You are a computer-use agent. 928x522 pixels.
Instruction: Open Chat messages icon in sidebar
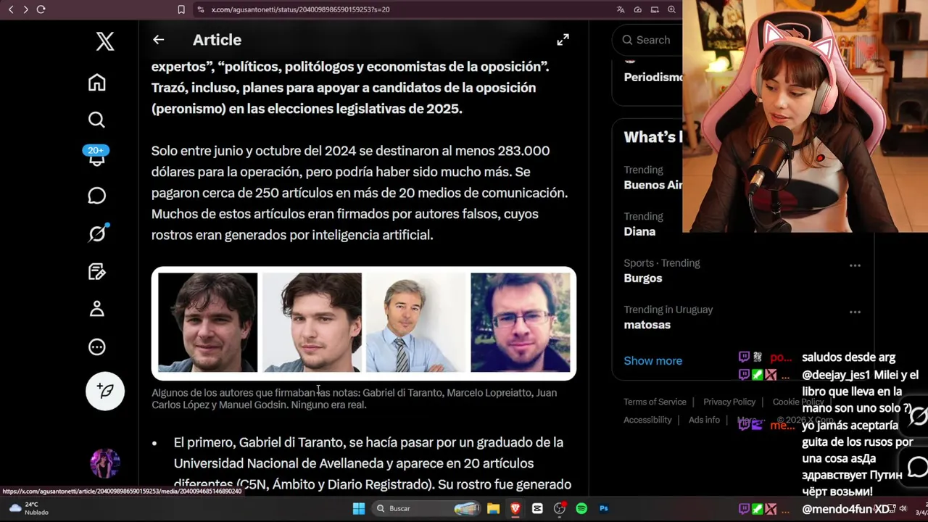[96, 196]
